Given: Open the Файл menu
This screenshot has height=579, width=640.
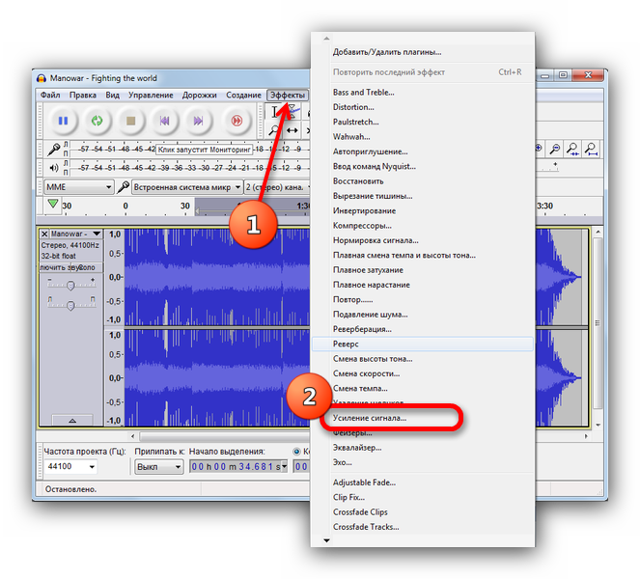Looking at the screenshot, I should click(50, 96).
